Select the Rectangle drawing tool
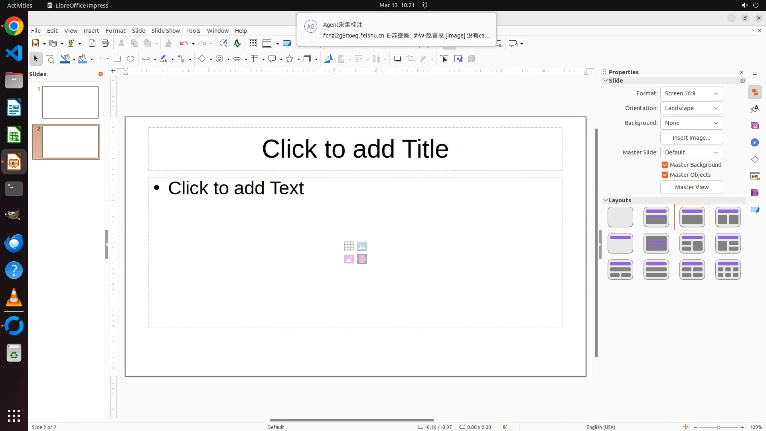The width and height of the screenshot is (766, 431). [117, 59]
